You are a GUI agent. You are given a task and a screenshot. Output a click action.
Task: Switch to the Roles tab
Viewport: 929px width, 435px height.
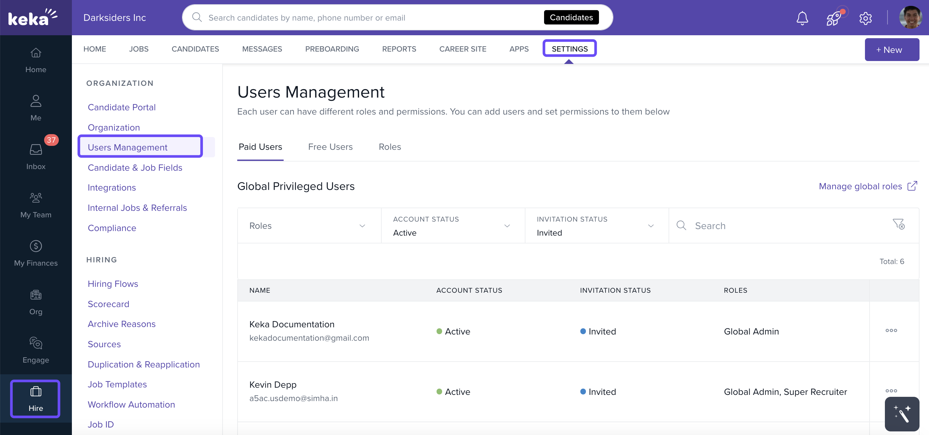pos(390,147)
